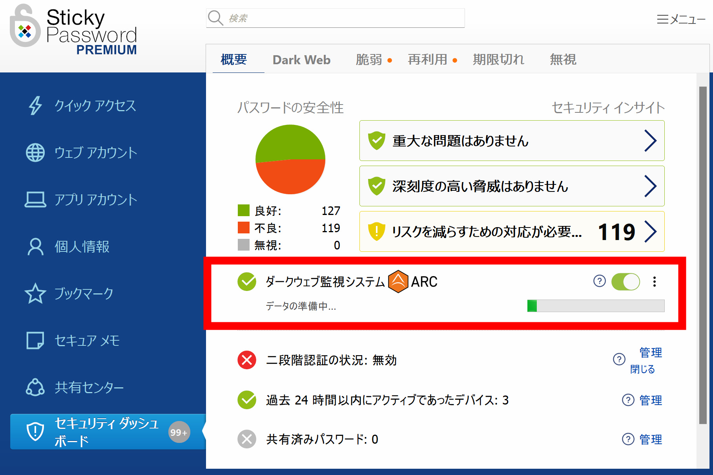Open the 119 risk items insight chevron
Image resolution: width=713 pixels, height=475 pixels.
(x=650, y=232)
